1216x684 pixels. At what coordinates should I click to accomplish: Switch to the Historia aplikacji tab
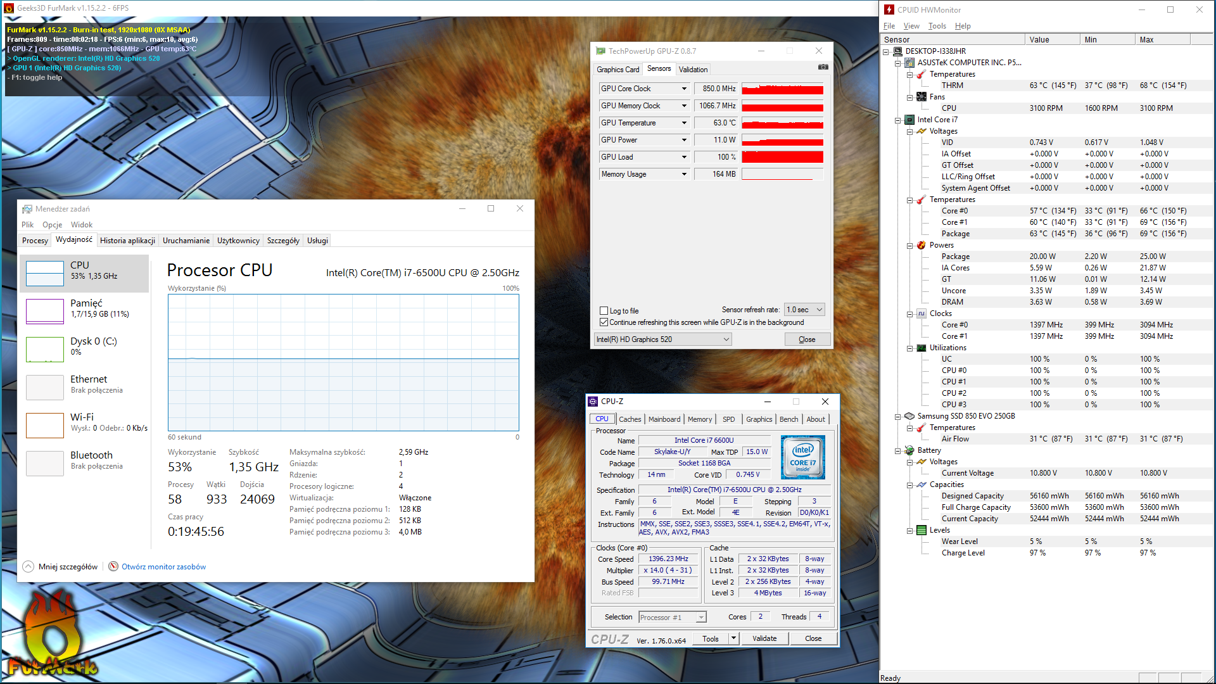click(x=127, y=241)
